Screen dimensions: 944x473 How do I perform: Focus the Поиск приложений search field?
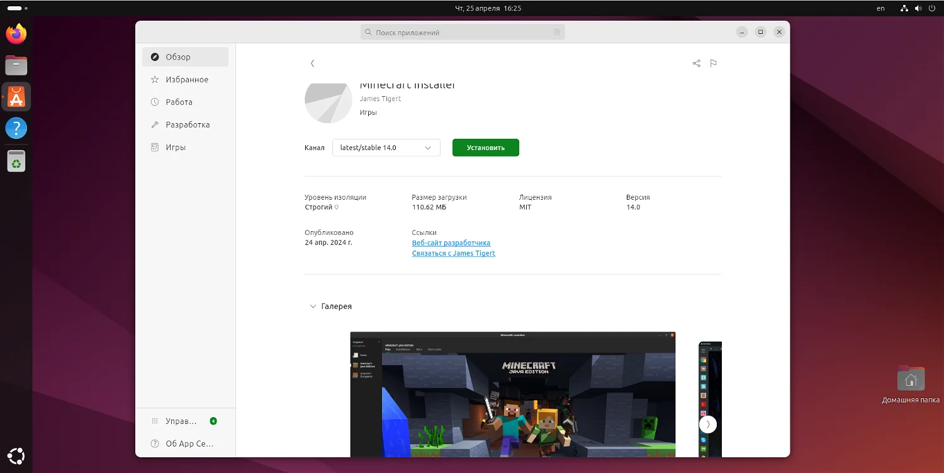pyautogui.click(x=463, y=32)
